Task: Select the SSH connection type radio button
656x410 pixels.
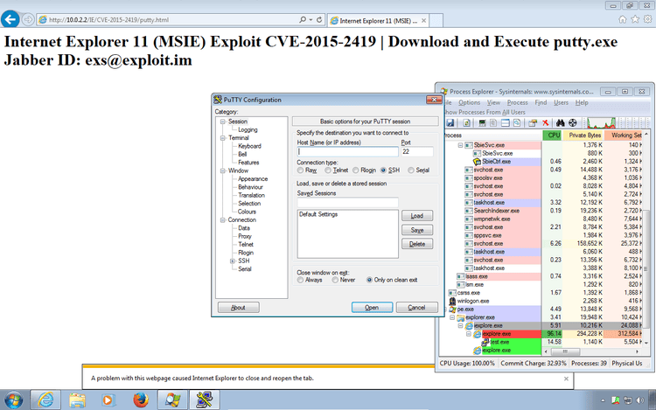Action: tap(383, 170)
